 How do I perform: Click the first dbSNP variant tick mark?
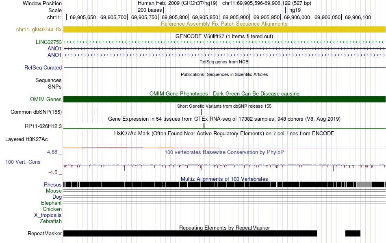coord(95,112)
